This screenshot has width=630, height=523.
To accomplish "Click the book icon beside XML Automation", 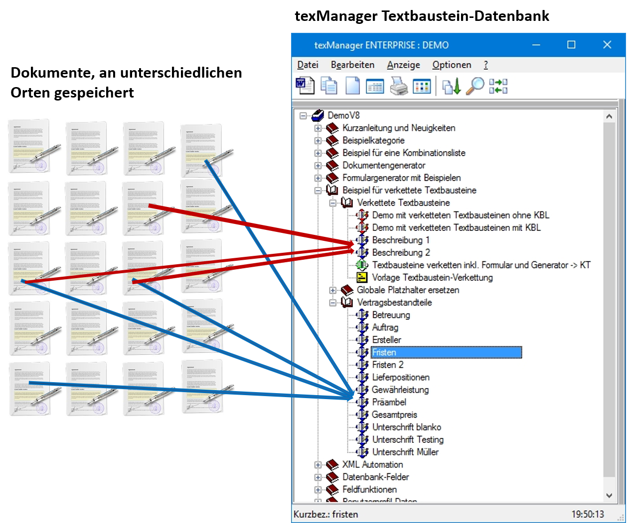I will (x=332, y=464).
